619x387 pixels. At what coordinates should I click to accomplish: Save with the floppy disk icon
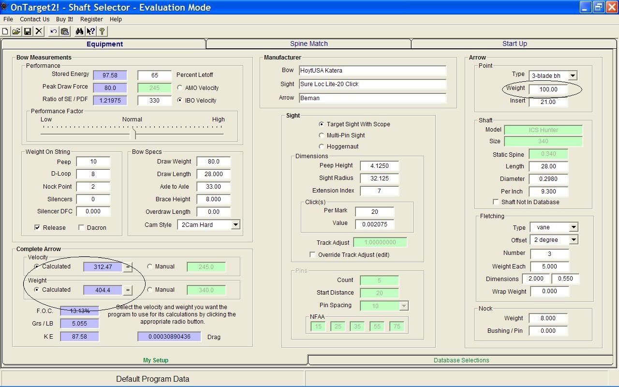click(28, 31)
